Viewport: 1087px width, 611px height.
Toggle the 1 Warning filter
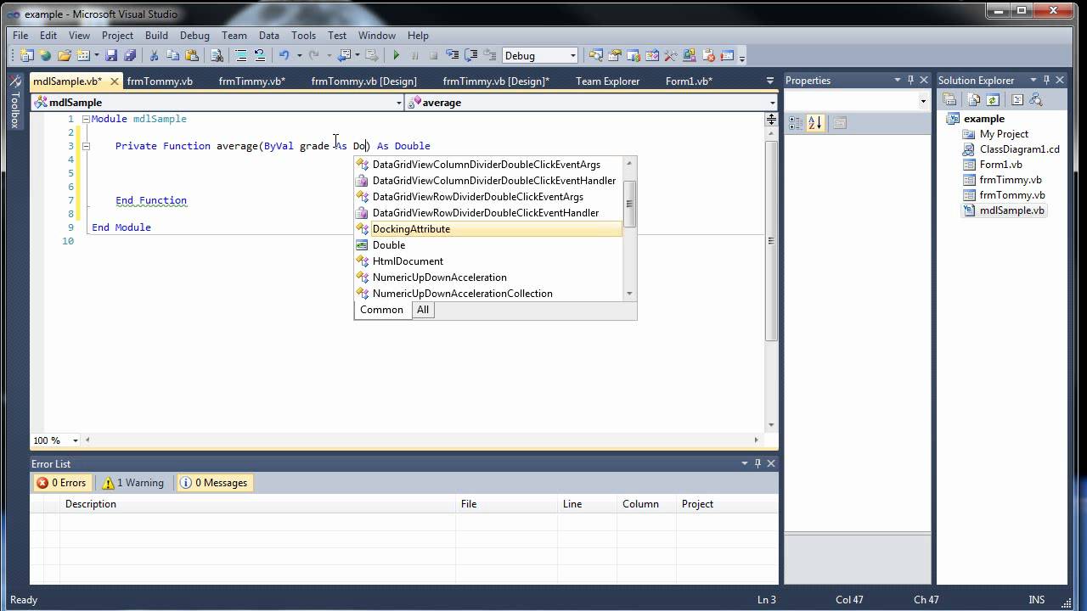tap(132, 483)
